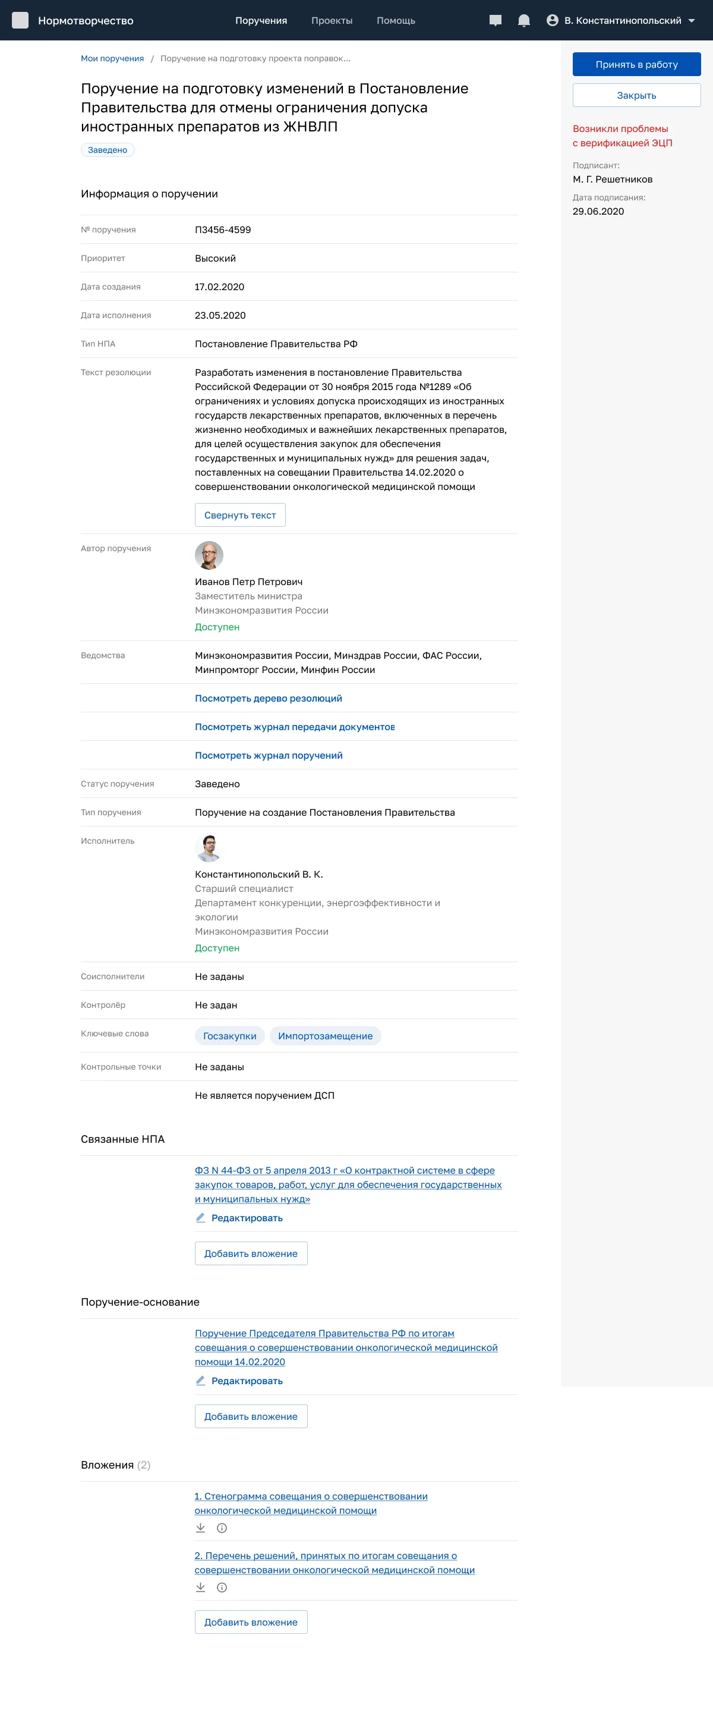Open the messages chat icon
Viewport: 713px width, 1710px height.
coord(495,21)
